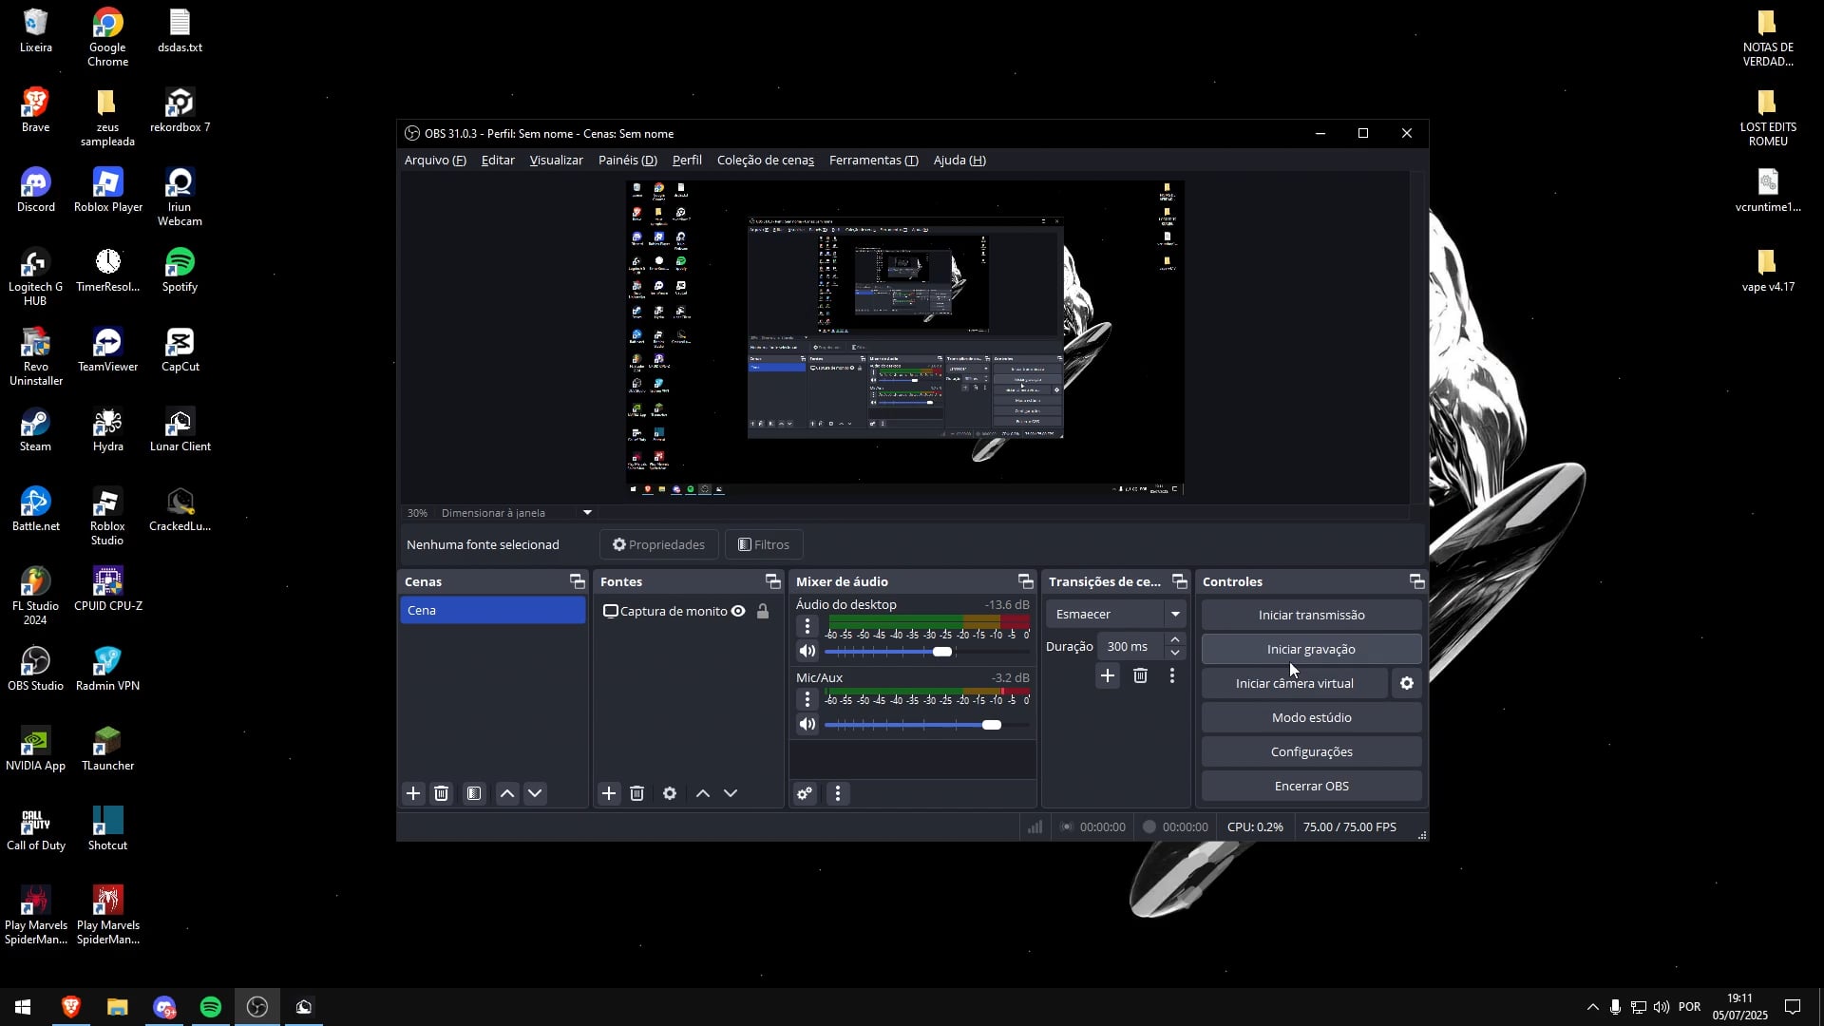Add a new source in Fontes panel
The width and height of the screenshot is (1824, 1026).
pyautogui.click(x=609, y=793)
